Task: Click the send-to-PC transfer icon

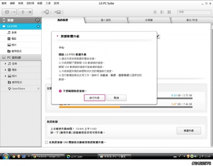Action: tap(58, 12)
